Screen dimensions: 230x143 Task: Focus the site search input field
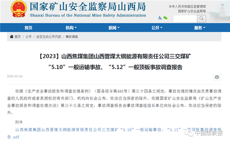[185, 18]
